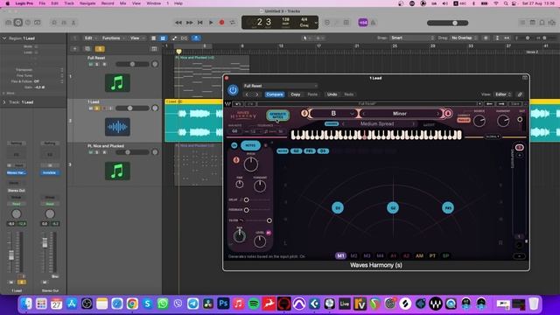Click the next scale arrow beside Minor
The image size is (560, 315).
pyautogui.click(x=437, y=114)
